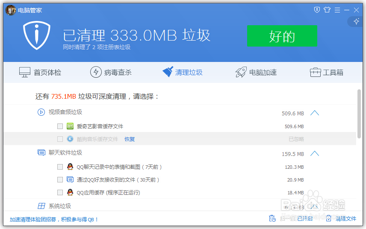The image size is (366, 229).
Task: Click the QQ penguin icon beside QQ聊天记录
Action: (x=70, y=167)
